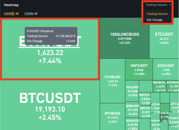This screenshot has width=179, height=130.
Task: Switch to the USDⓈ-M tab
Action: 11,14
